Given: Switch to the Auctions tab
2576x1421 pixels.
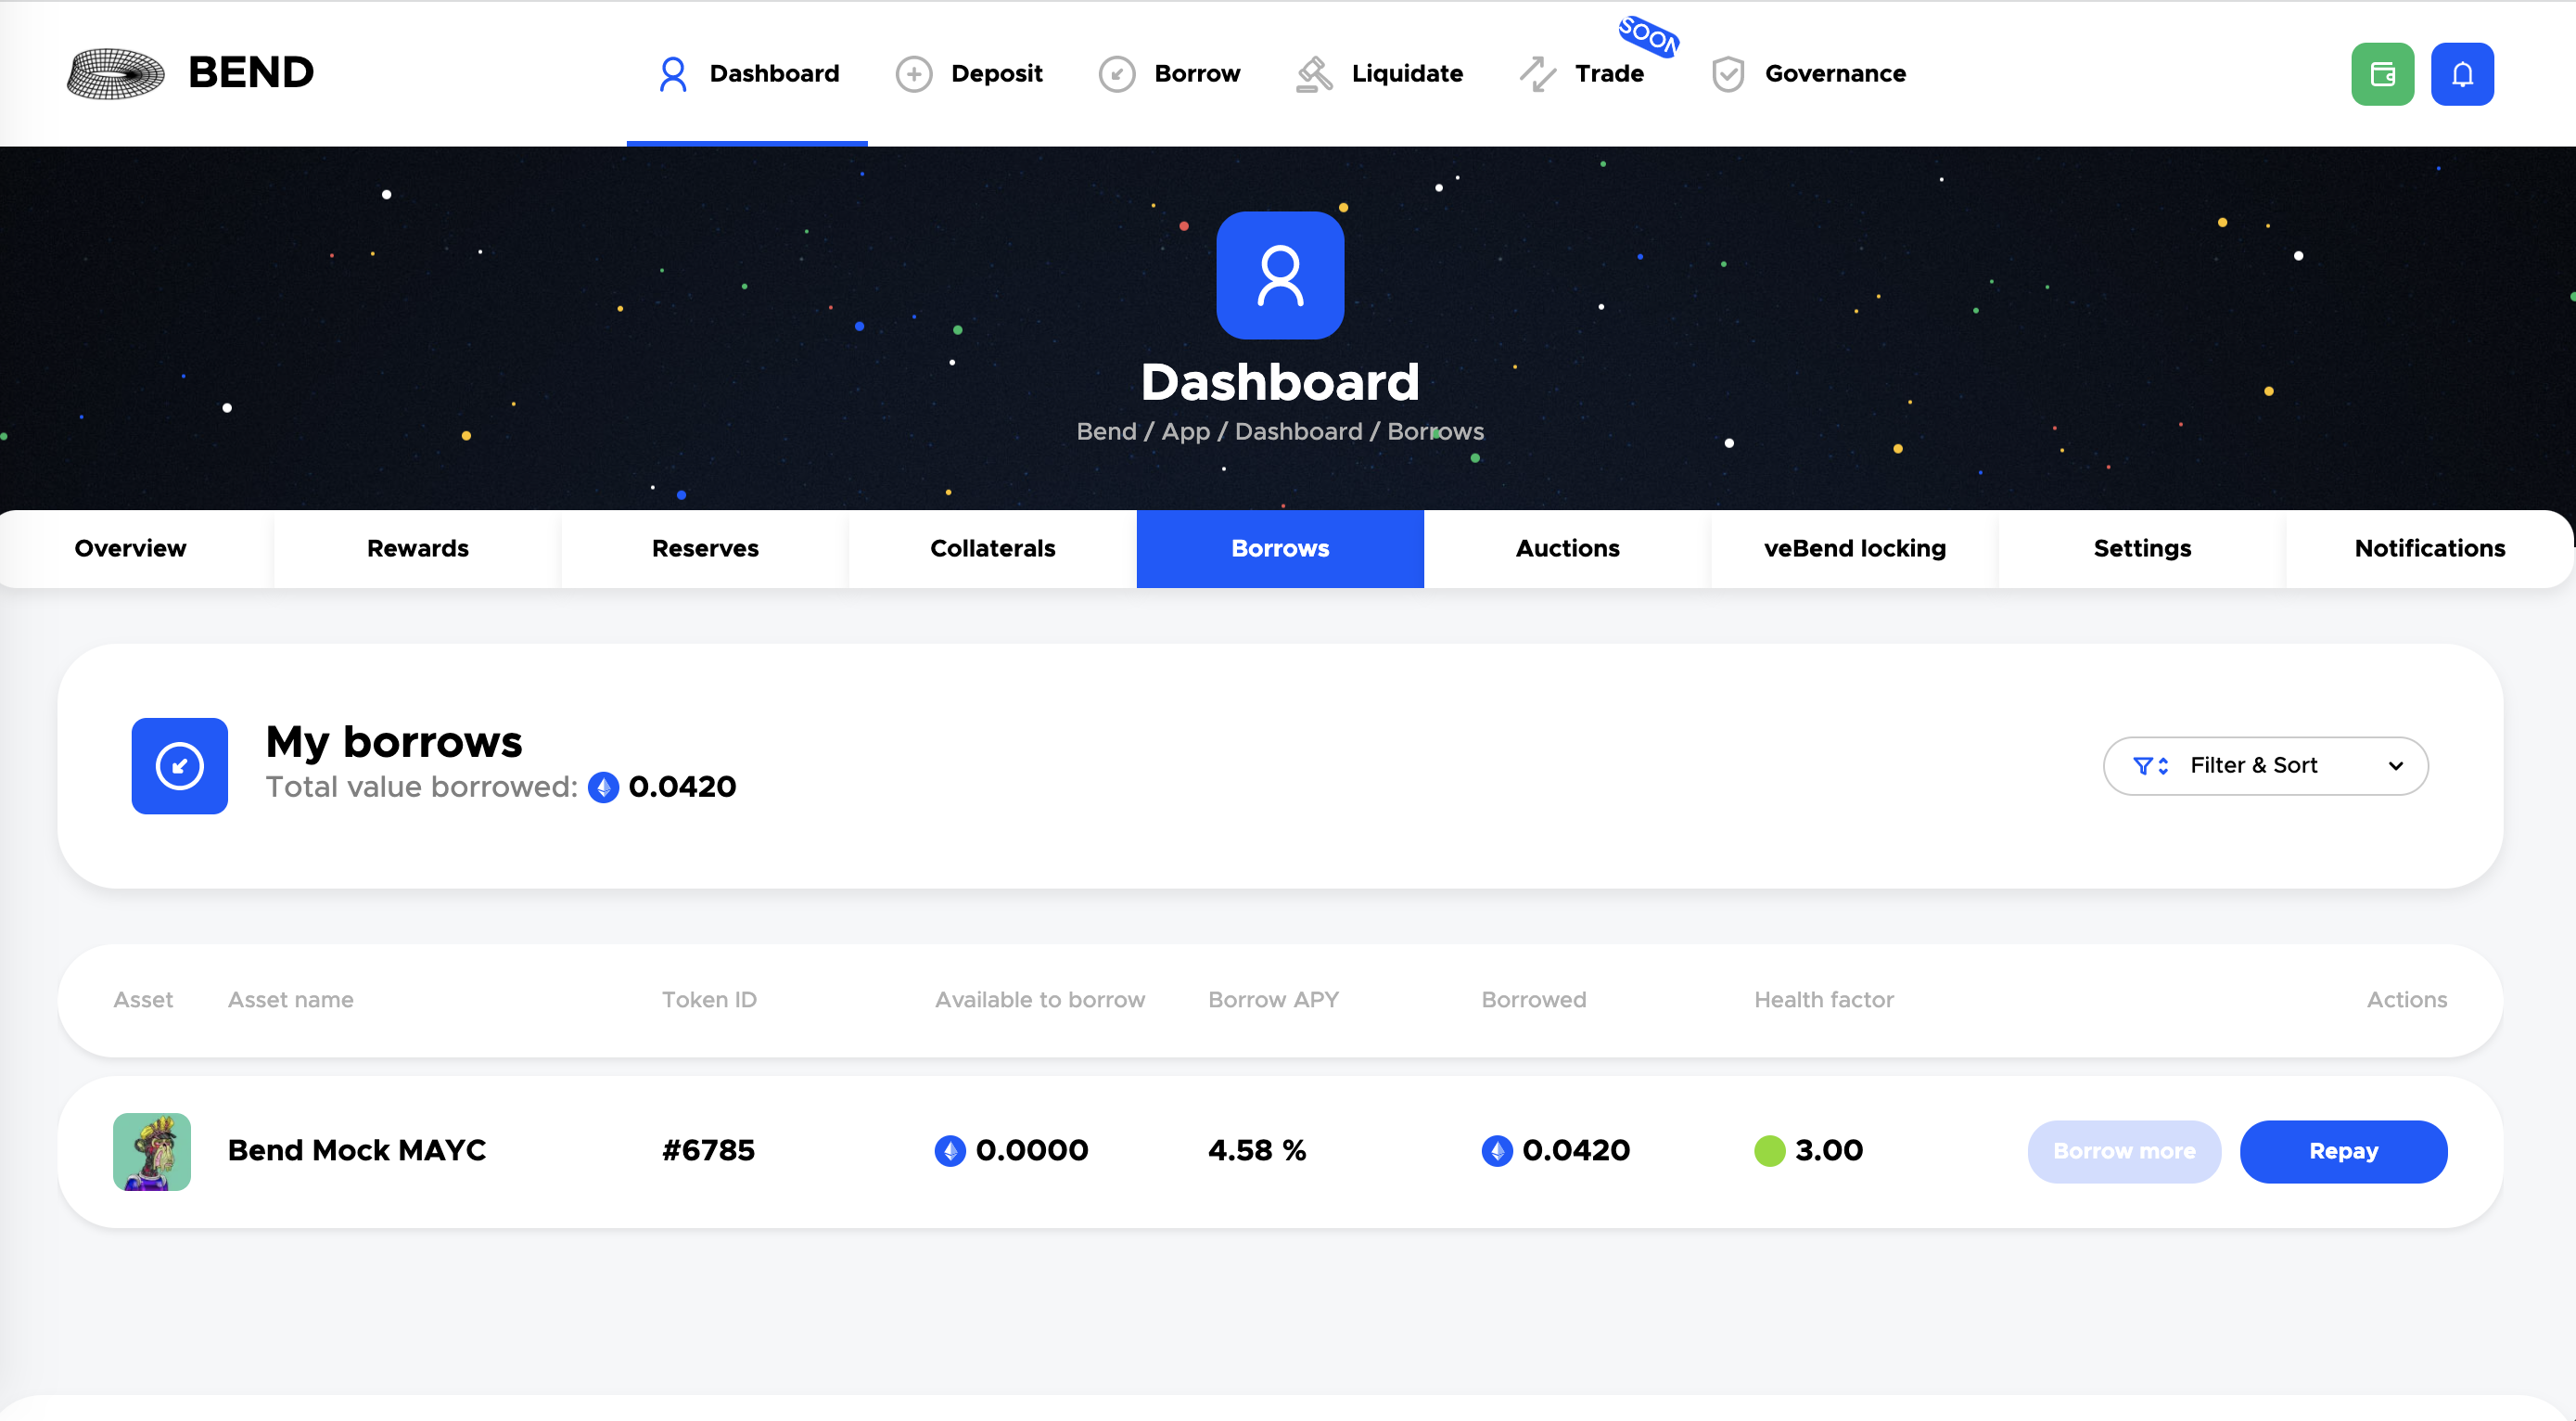Looking at the screenshot, I should tap(1567, 549).
